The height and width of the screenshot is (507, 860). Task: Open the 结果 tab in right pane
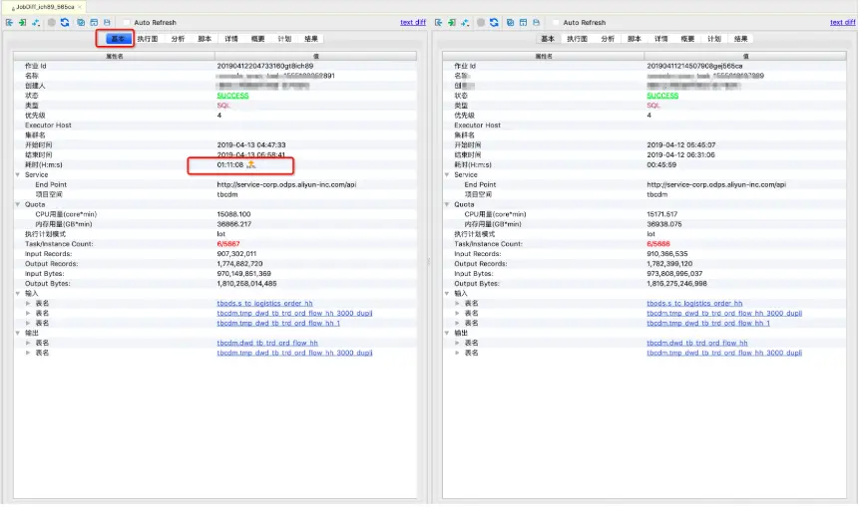741,39
